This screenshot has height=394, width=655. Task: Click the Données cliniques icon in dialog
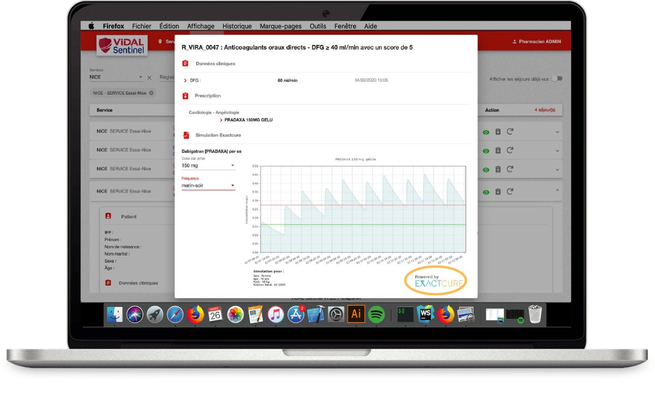186,63
